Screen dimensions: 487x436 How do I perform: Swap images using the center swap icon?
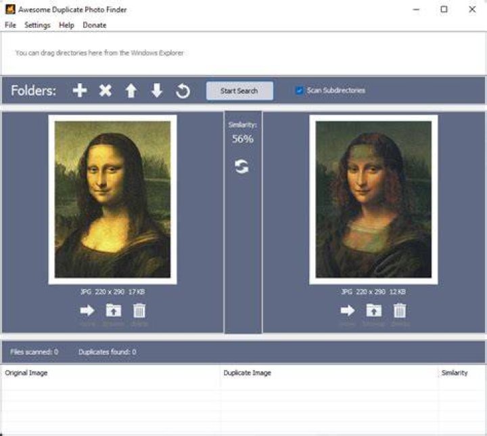point(242,167)
